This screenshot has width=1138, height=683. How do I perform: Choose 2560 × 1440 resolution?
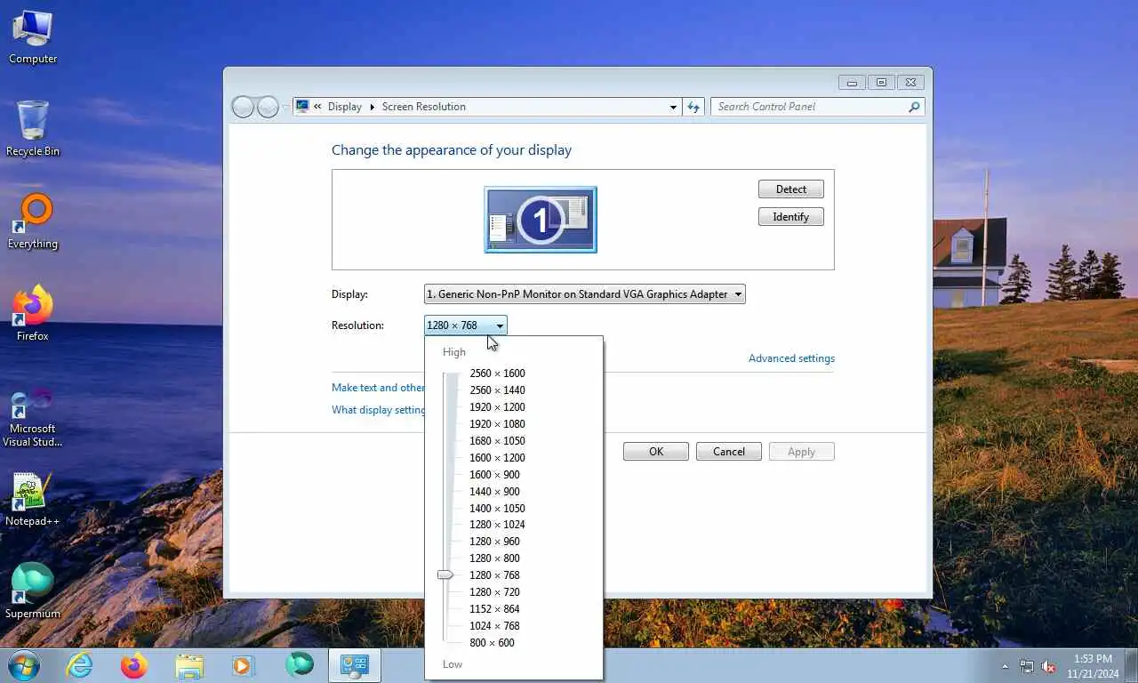point(497,390)
